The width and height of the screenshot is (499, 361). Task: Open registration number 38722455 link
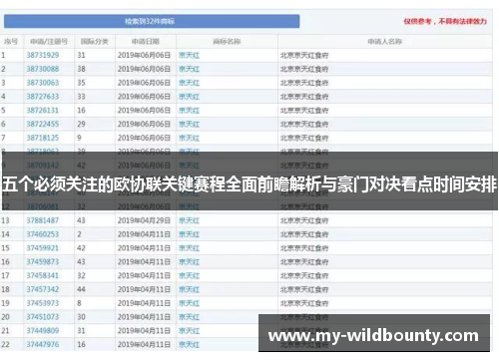[43, 125]
